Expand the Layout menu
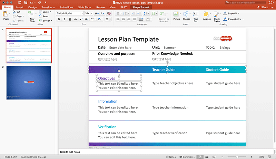The width and height of the screenshot is (276, 159). tap(45, 12)
